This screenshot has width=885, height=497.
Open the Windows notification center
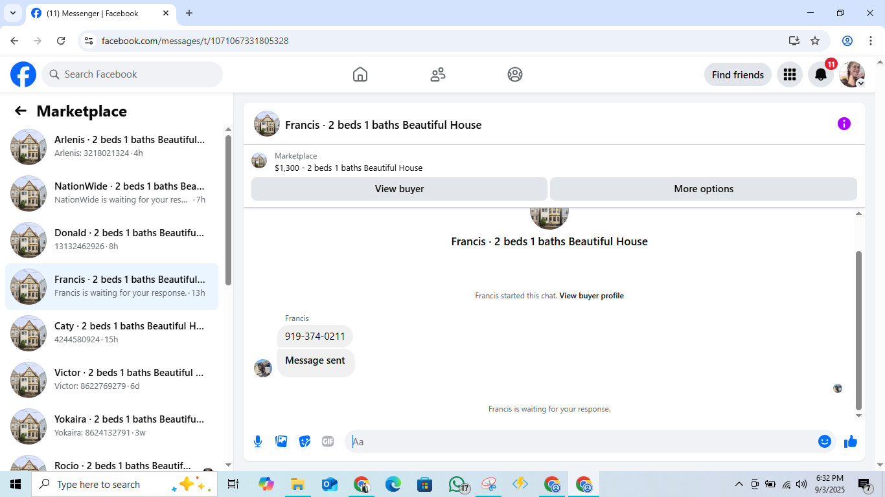pos(864,484)
